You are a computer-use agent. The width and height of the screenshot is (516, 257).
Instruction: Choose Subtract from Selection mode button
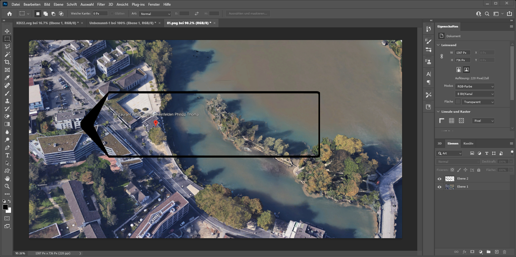[x=53, y=14]
